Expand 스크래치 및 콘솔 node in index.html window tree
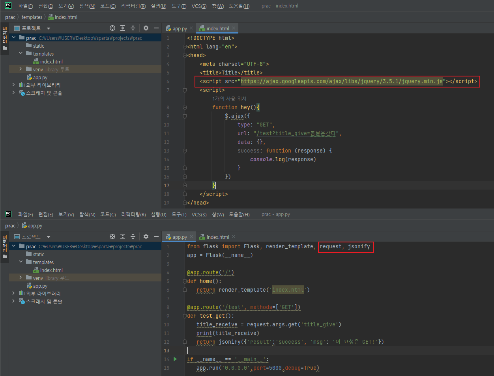494x376 pixels. click(x=13, y=93)
